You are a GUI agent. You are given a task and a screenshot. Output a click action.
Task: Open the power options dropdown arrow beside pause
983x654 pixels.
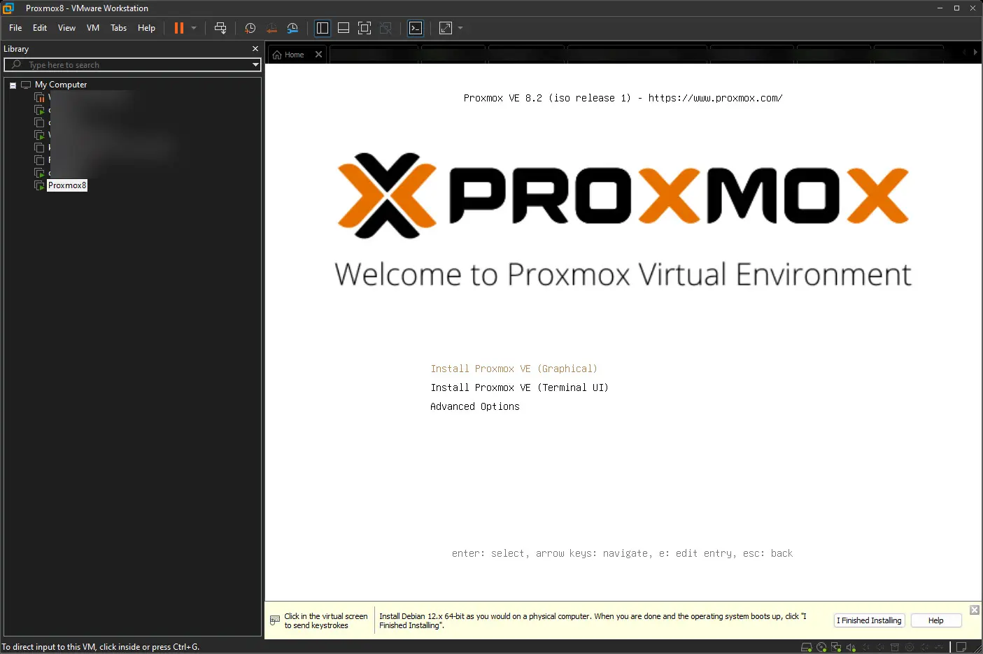pyautogui.click(x=194, y=28)
